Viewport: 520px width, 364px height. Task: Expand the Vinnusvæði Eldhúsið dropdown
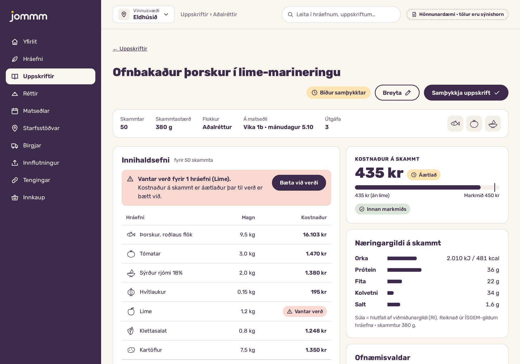(x=144, y=14)
